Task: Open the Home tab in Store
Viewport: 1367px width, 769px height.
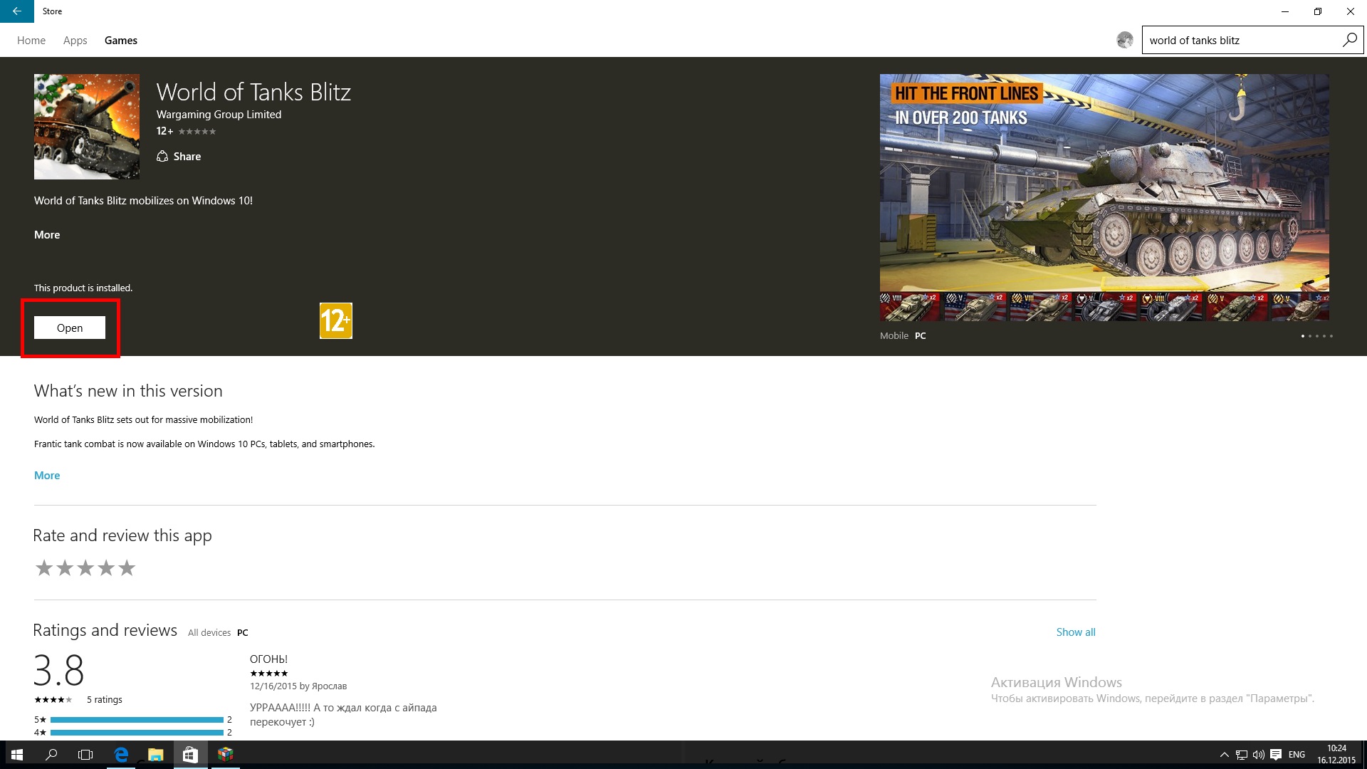Action: (x=31, y=41)
